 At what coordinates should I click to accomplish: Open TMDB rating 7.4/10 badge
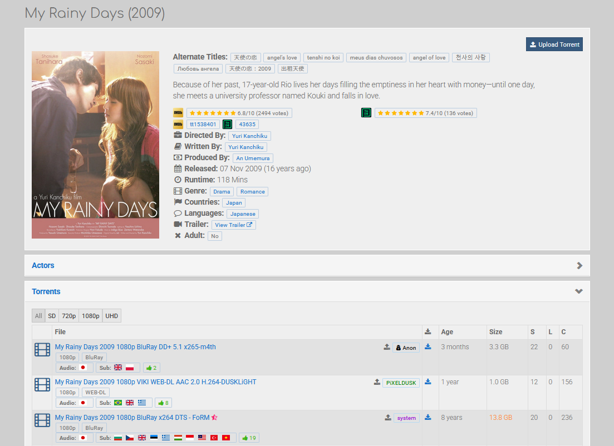pos(426,113)
